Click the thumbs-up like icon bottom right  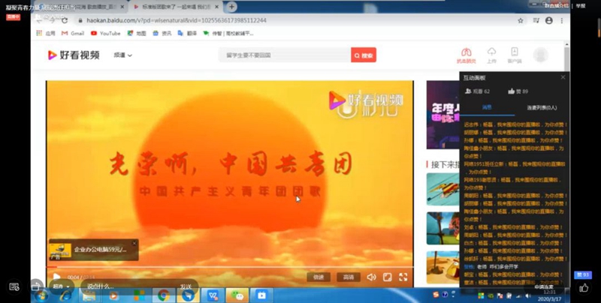pyautogui.click(x=583, y=287)
